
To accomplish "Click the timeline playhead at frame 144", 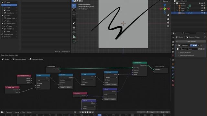I will click(100, 115).
